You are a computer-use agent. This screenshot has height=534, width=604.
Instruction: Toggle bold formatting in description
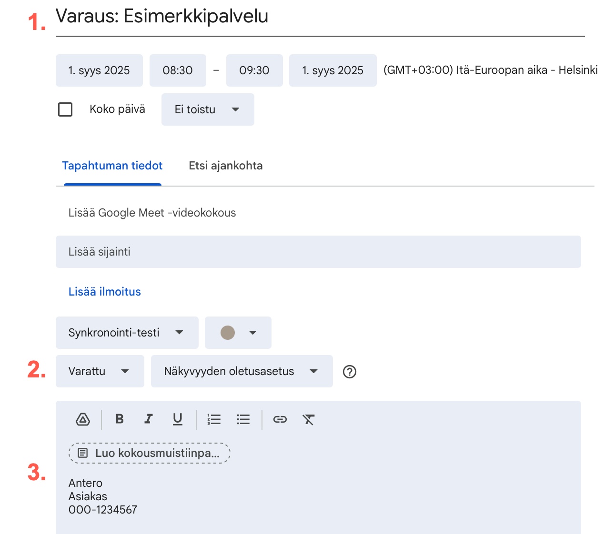click(x=120, y=419)
